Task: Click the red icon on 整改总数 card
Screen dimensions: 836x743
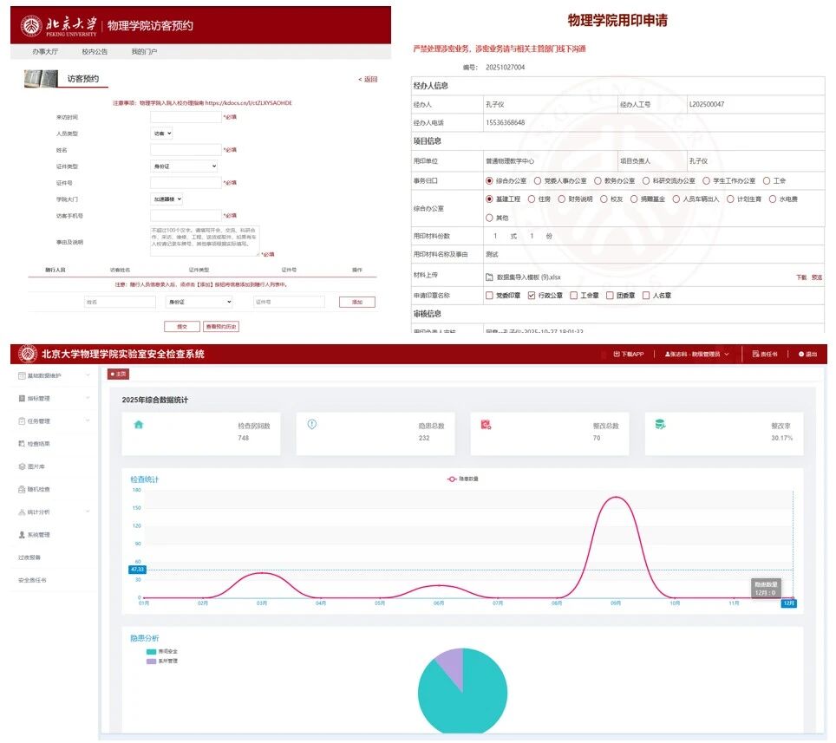Action: click(x=486, y=425)
